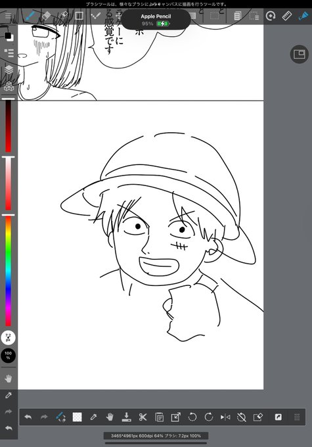Select Hand tool in bottom toolbar
The height and width of the screenshot is (447, 312).
110,417
